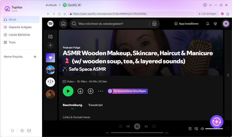The height and width of the screenshot is (137, 232).
Task: Click the Spotify logo
Action: pos(50,24)
